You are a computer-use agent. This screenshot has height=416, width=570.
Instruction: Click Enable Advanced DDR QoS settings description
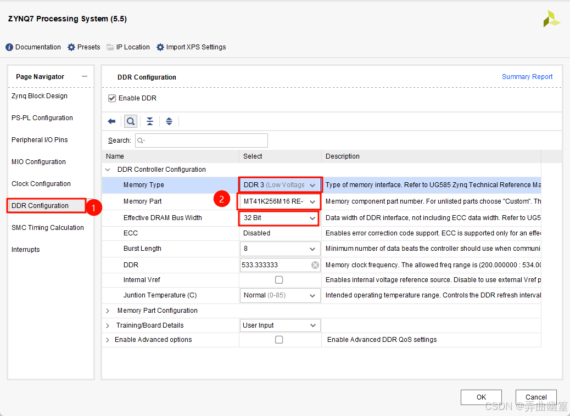tap(382, 340)
